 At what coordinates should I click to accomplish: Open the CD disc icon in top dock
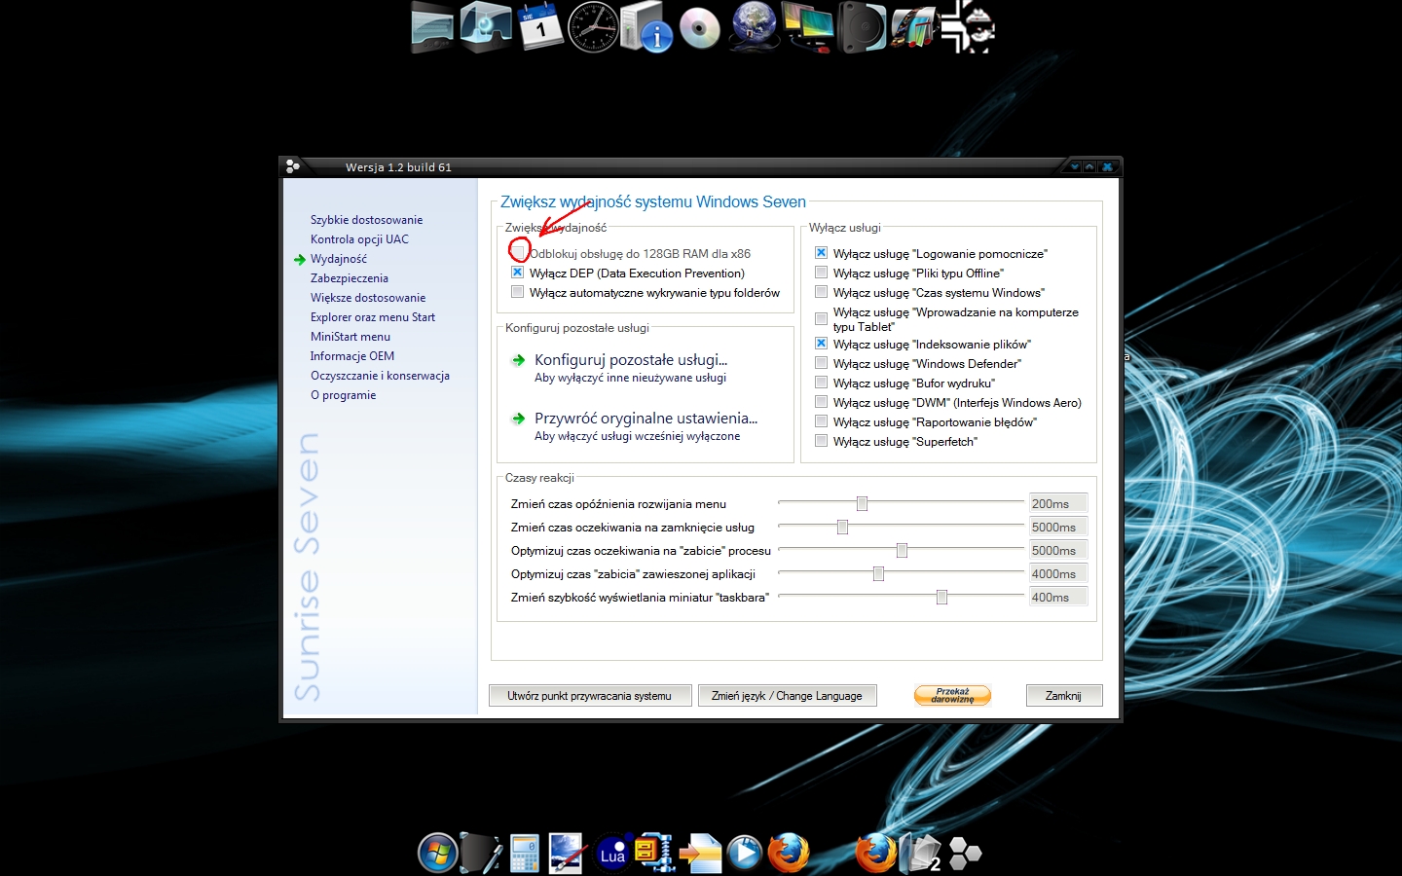point(699,28)
